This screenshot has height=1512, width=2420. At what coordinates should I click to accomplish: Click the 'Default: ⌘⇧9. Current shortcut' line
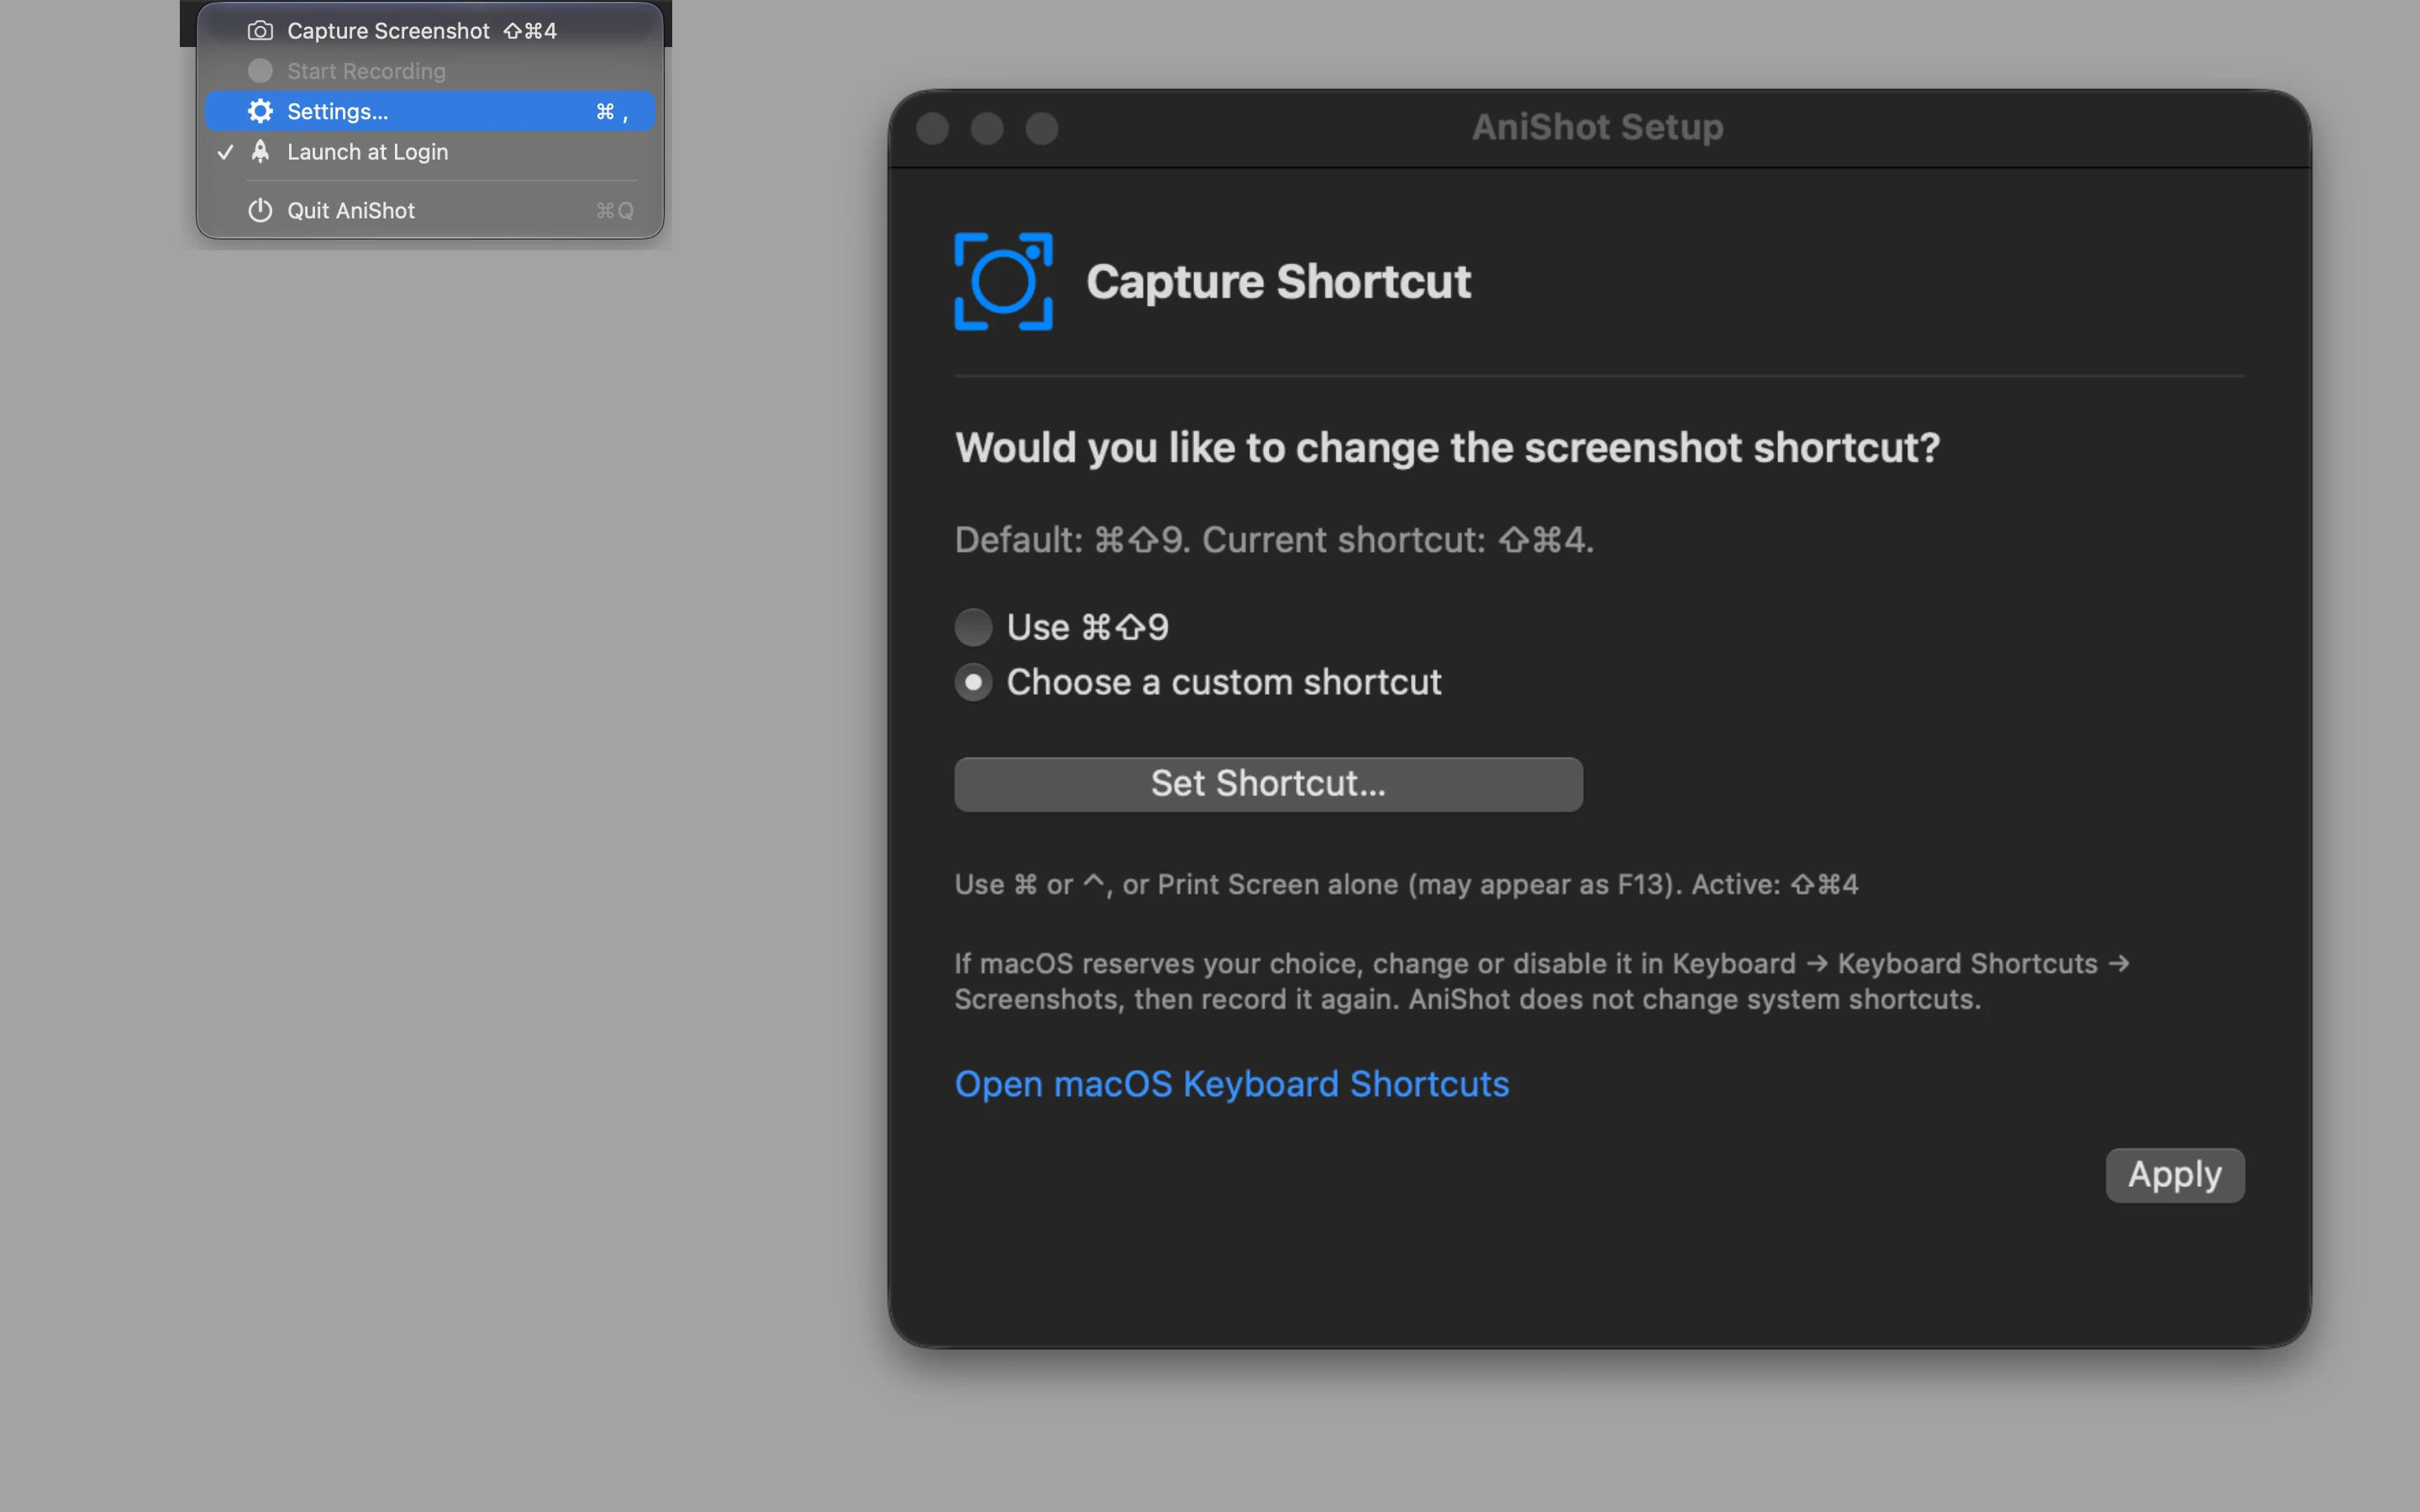click(1274, 540)
